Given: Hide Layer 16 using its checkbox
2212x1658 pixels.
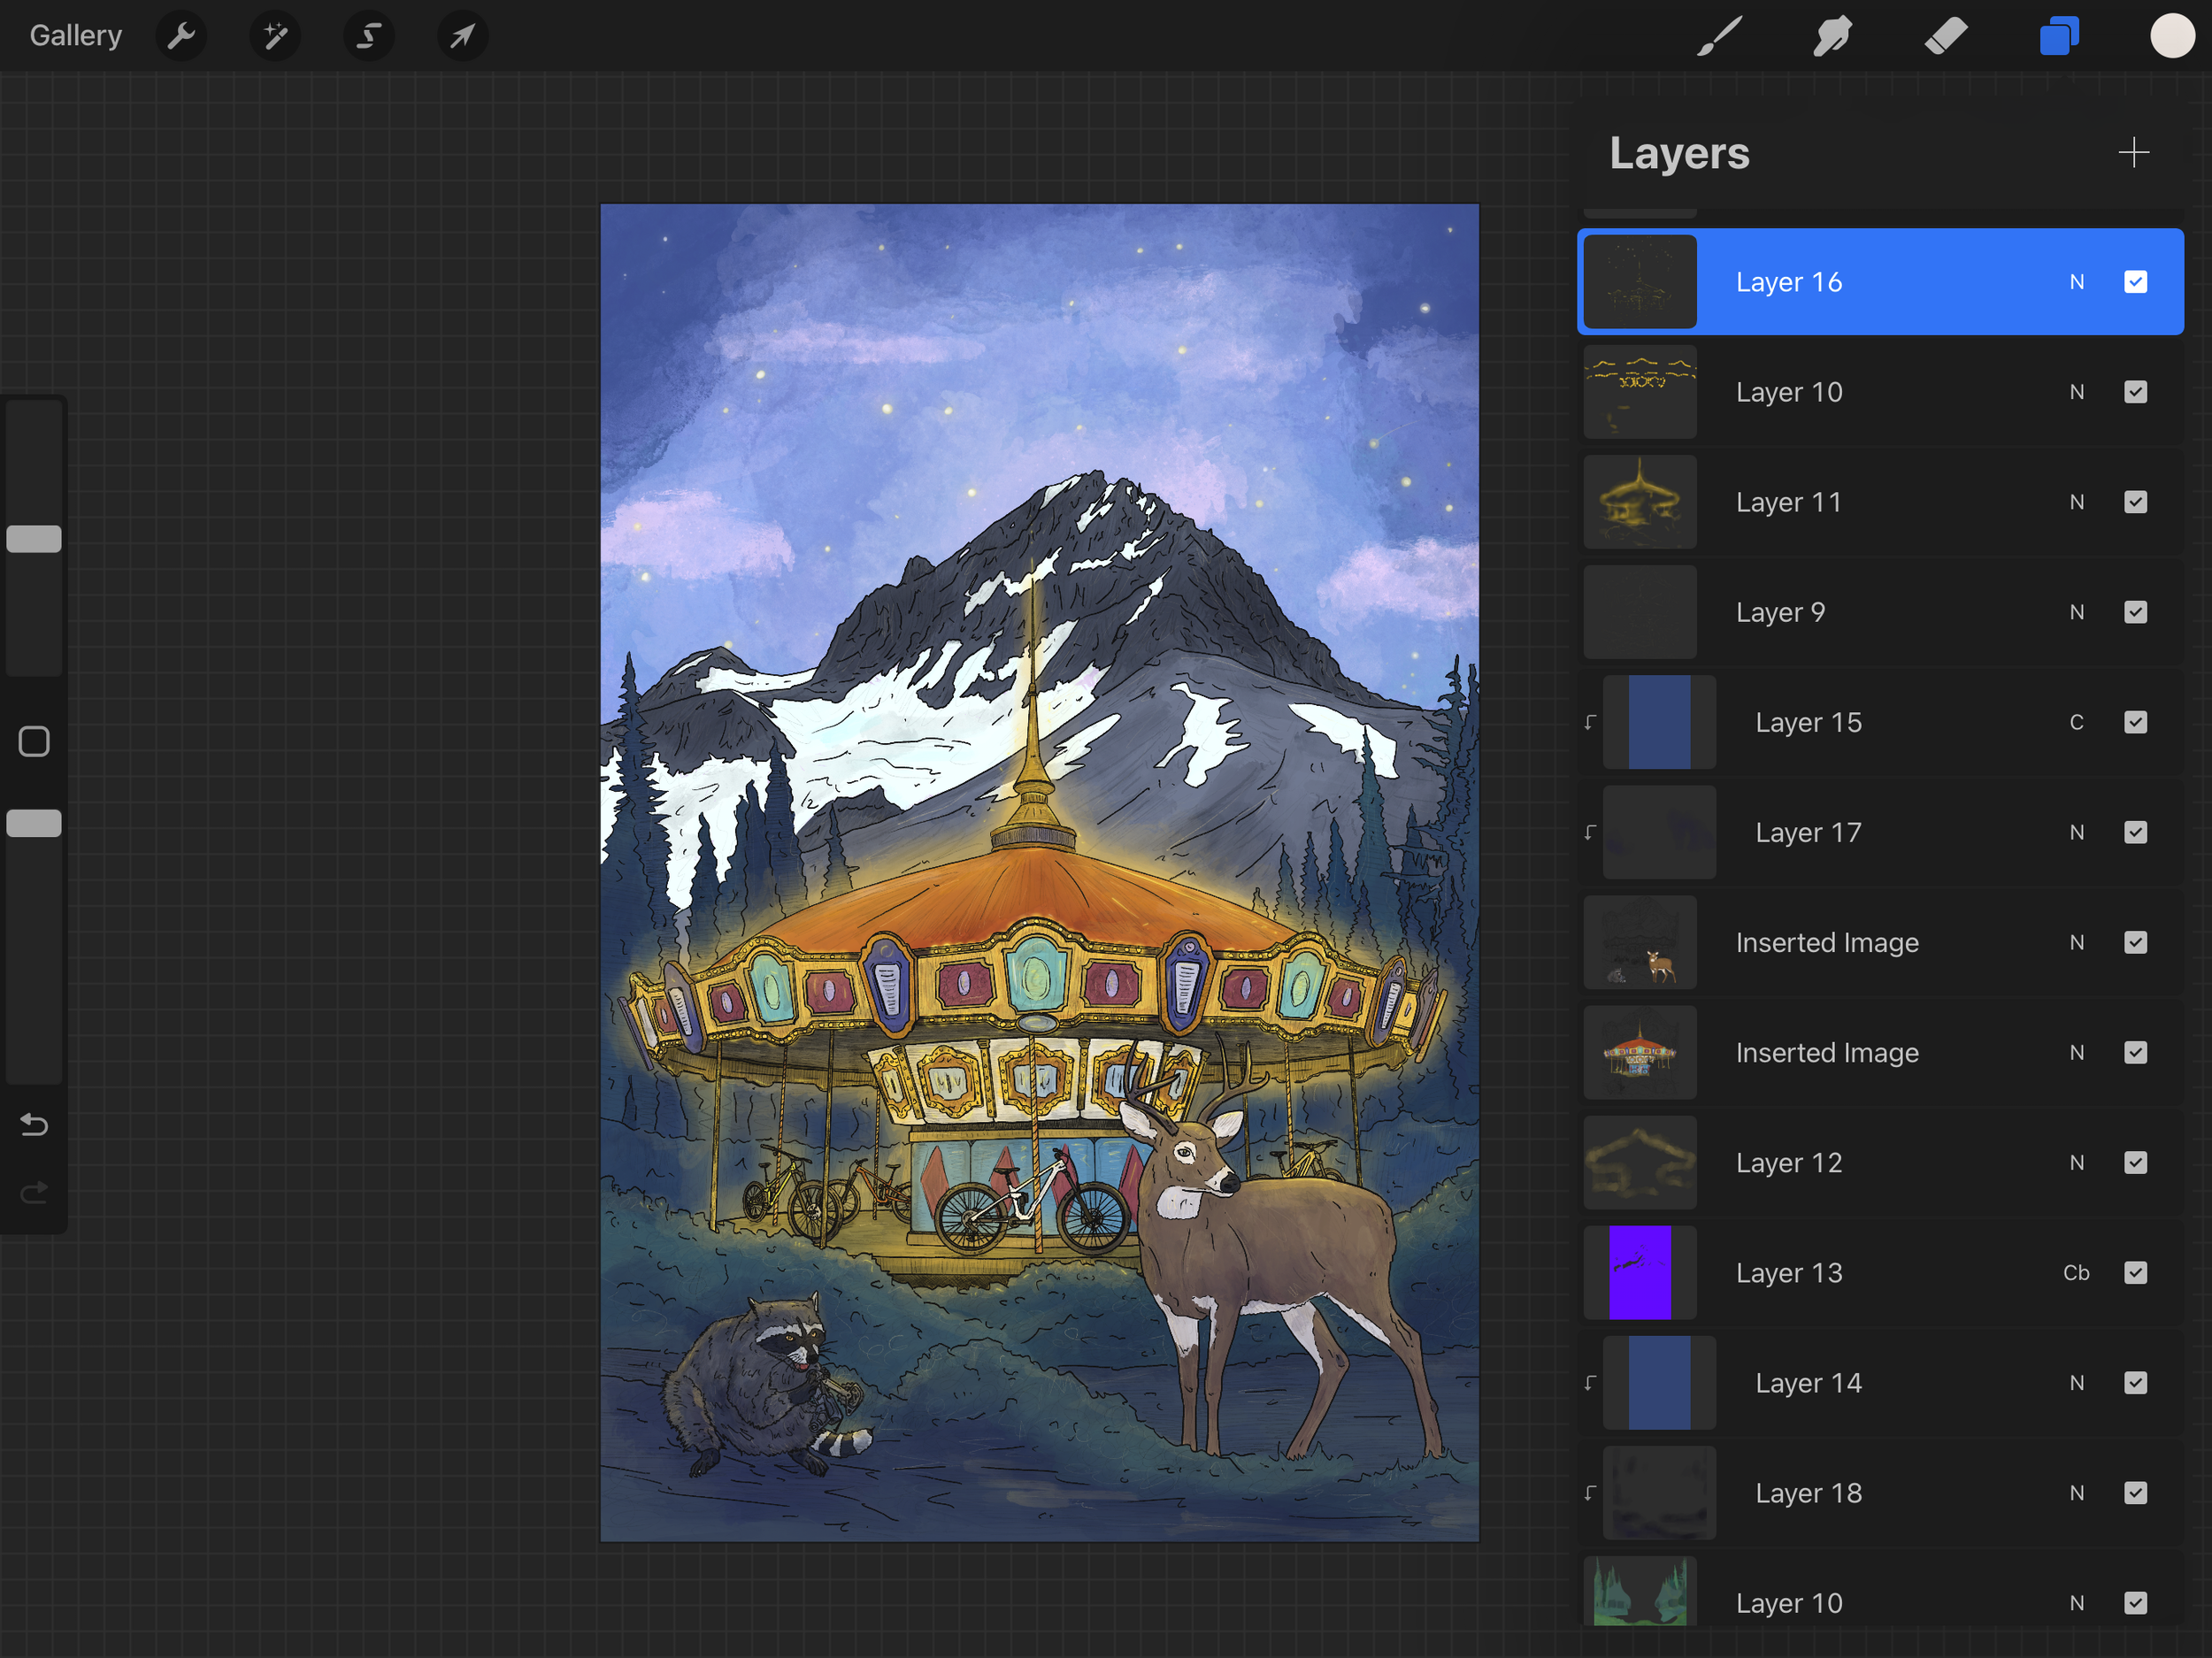Looking at the screenshot, I should pyautogui.click(x=2135, y=282).
